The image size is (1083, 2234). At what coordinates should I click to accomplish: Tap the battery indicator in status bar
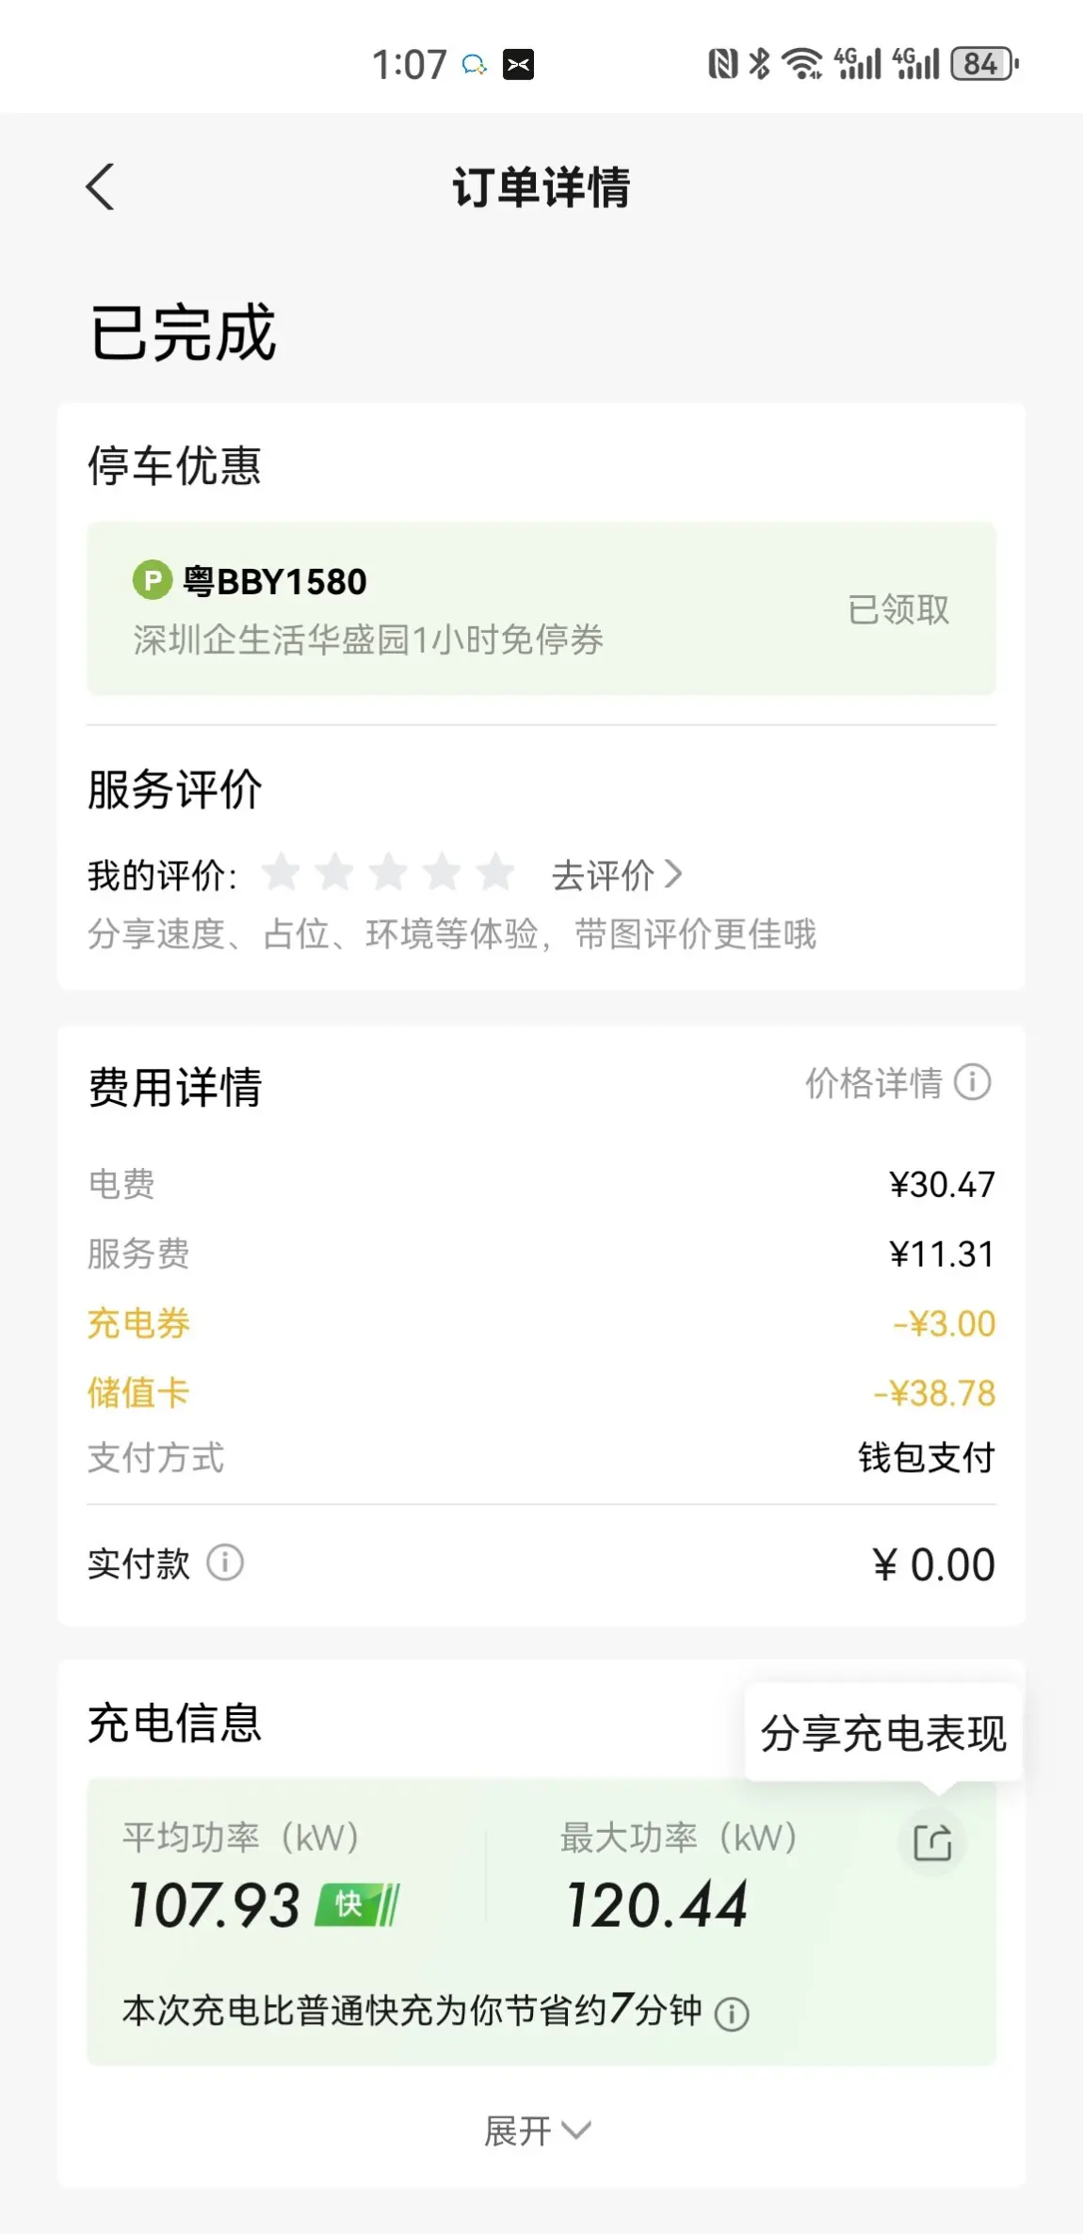[x=984, y=64]
